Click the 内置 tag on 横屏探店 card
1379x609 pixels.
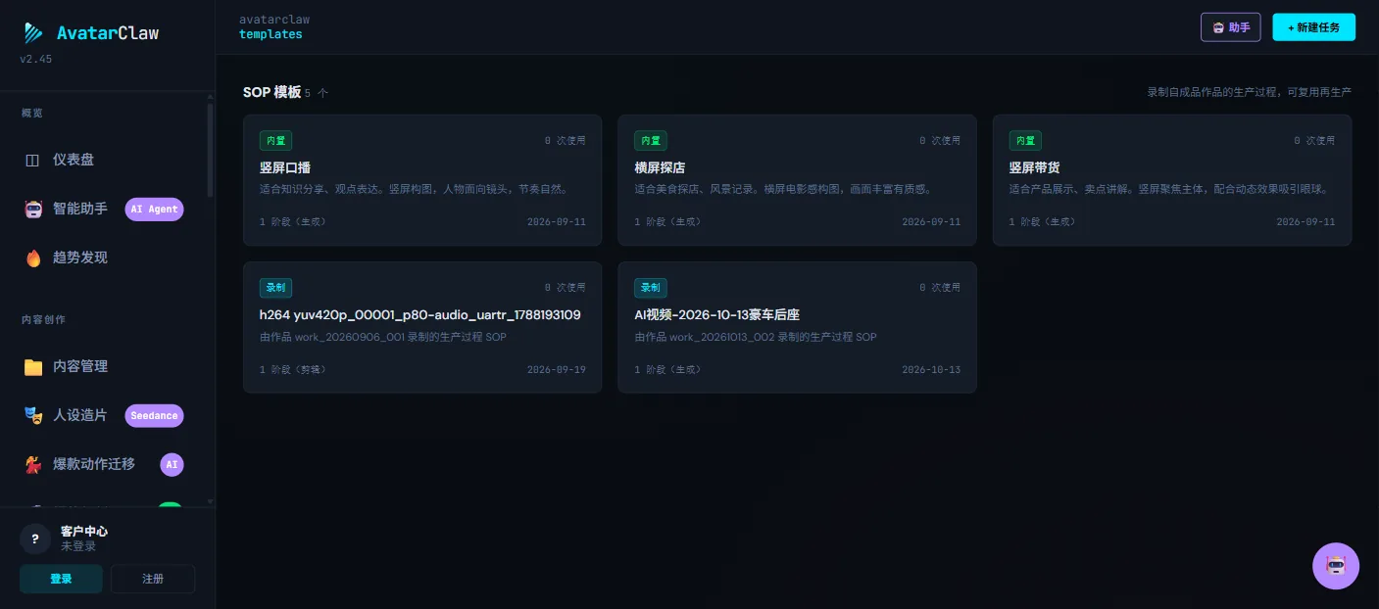click(x=651, y=141)
